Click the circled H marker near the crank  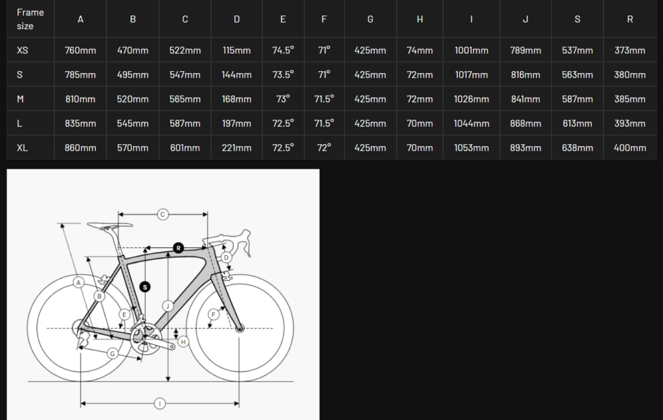coord(183,342)
